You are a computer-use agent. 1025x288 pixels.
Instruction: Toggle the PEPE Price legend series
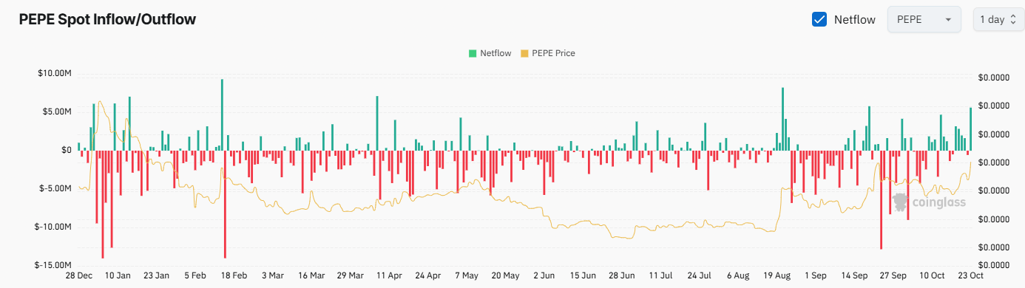click(x=548, y=53)
